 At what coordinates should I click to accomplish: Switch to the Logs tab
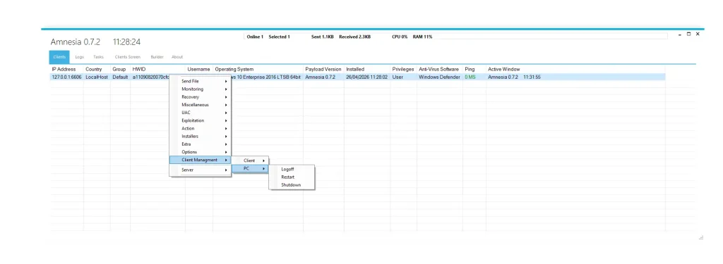[x=79, y=57]
